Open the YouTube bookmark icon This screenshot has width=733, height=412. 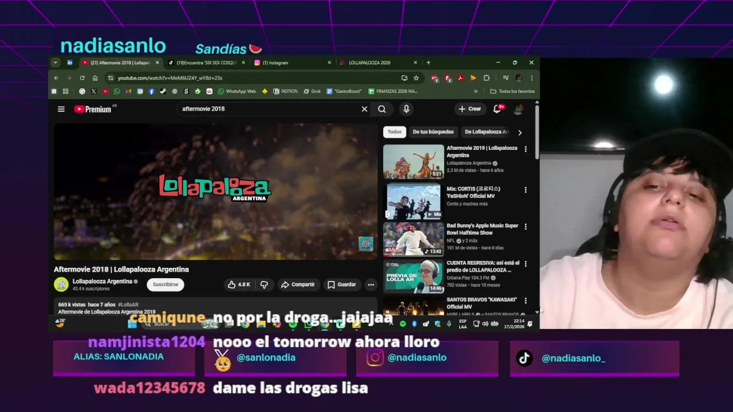[105, 92]
